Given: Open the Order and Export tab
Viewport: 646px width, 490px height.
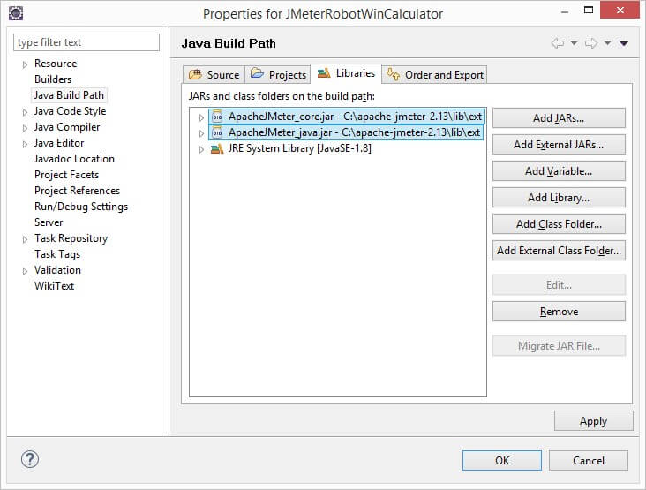Looking at the screenshot, I should pyautogui.click(x=435, y=74).
